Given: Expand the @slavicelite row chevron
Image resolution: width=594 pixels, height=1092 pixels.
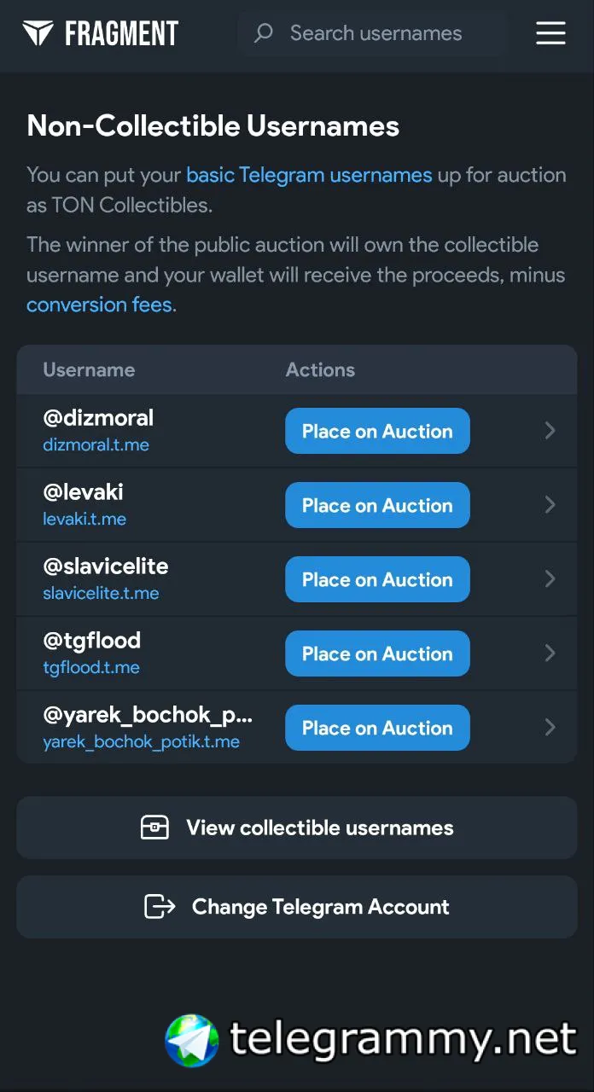Looking at the screenshot, I should pyautogui.click(x=550, y=579).
